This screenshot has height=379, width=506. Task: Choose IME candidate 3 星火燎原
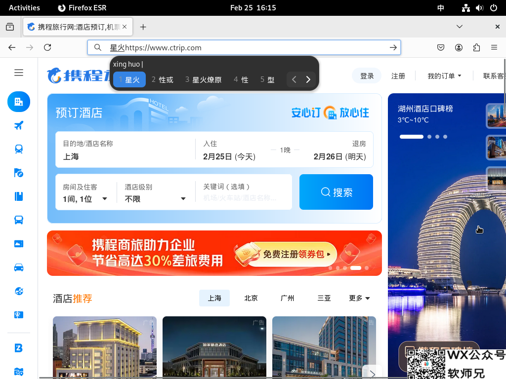[203, 79]
